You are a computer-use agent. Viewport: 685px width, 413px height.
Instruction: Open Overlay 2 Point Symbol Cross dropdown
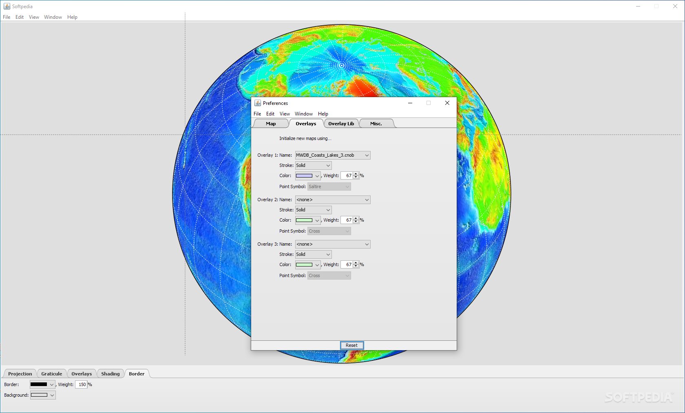[x=329, y=231]
